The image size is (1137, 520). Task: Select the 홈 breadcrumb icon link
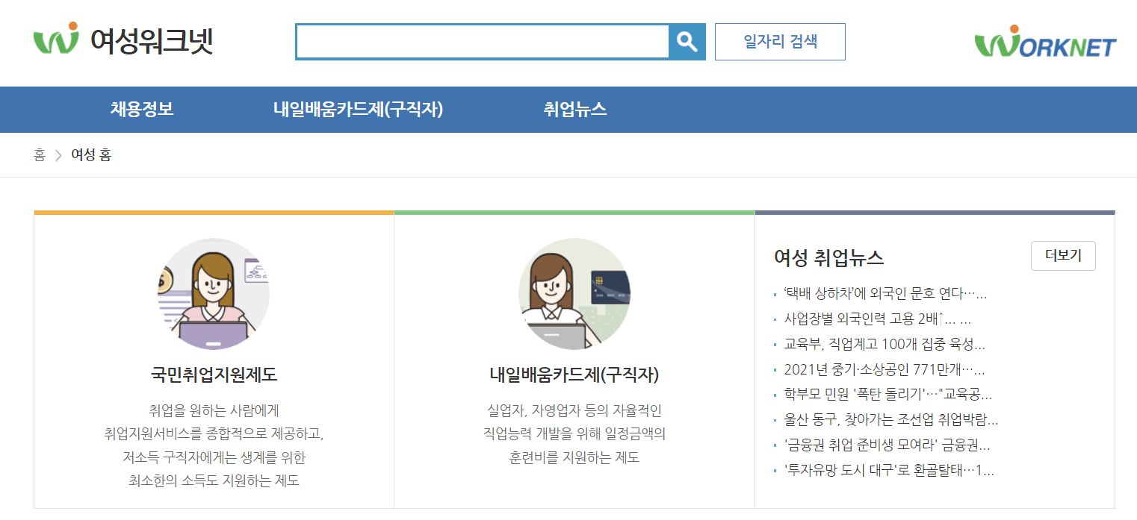click(40, 154)
